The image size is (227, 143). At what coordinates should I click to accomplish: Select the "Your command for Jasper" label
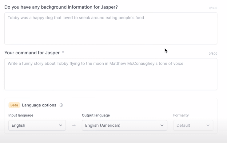pos(32,53)
